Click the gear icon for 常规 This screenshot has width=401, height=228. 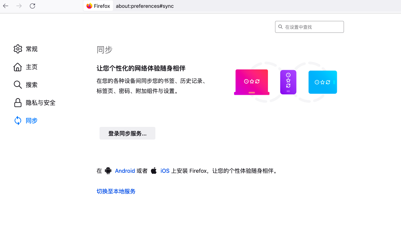18,49
